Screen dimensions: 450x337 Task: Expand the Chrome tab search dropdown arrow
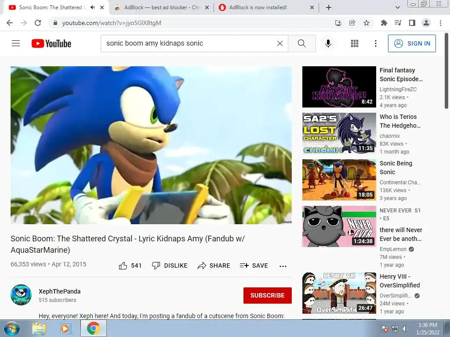click(x=397, y=8)
